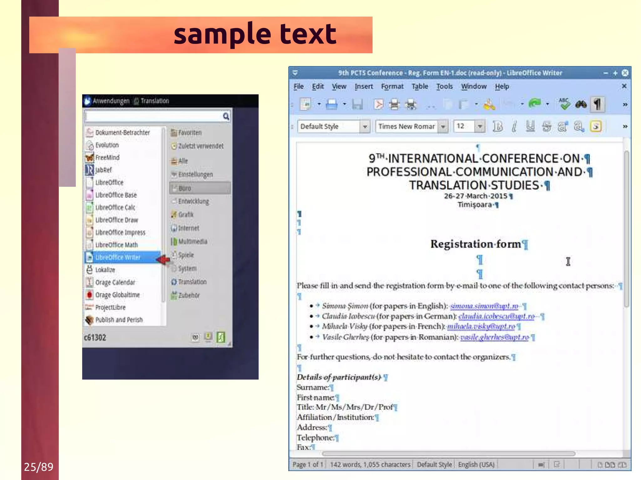Image resolution: width=641 pixels, height=480 pixels.
Task: Expand the Default Style paragraph dropdown
Action: 365,127
